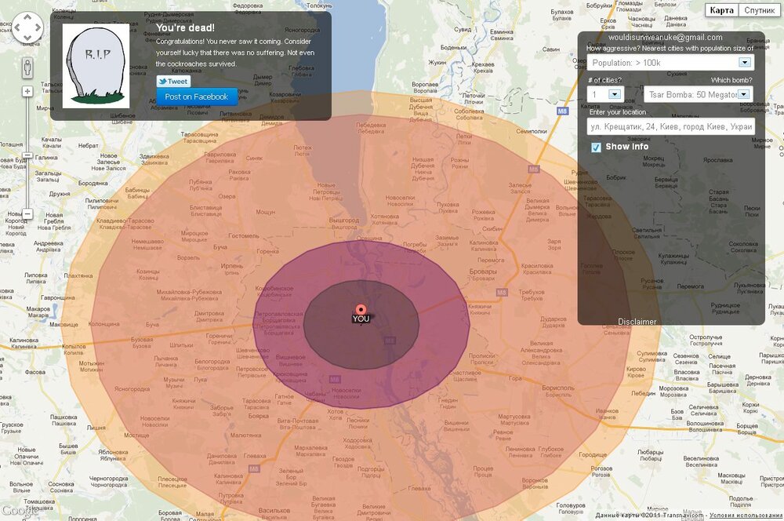Click the Семиполки village label
The image size is (784, 521).
pos(532,131)
